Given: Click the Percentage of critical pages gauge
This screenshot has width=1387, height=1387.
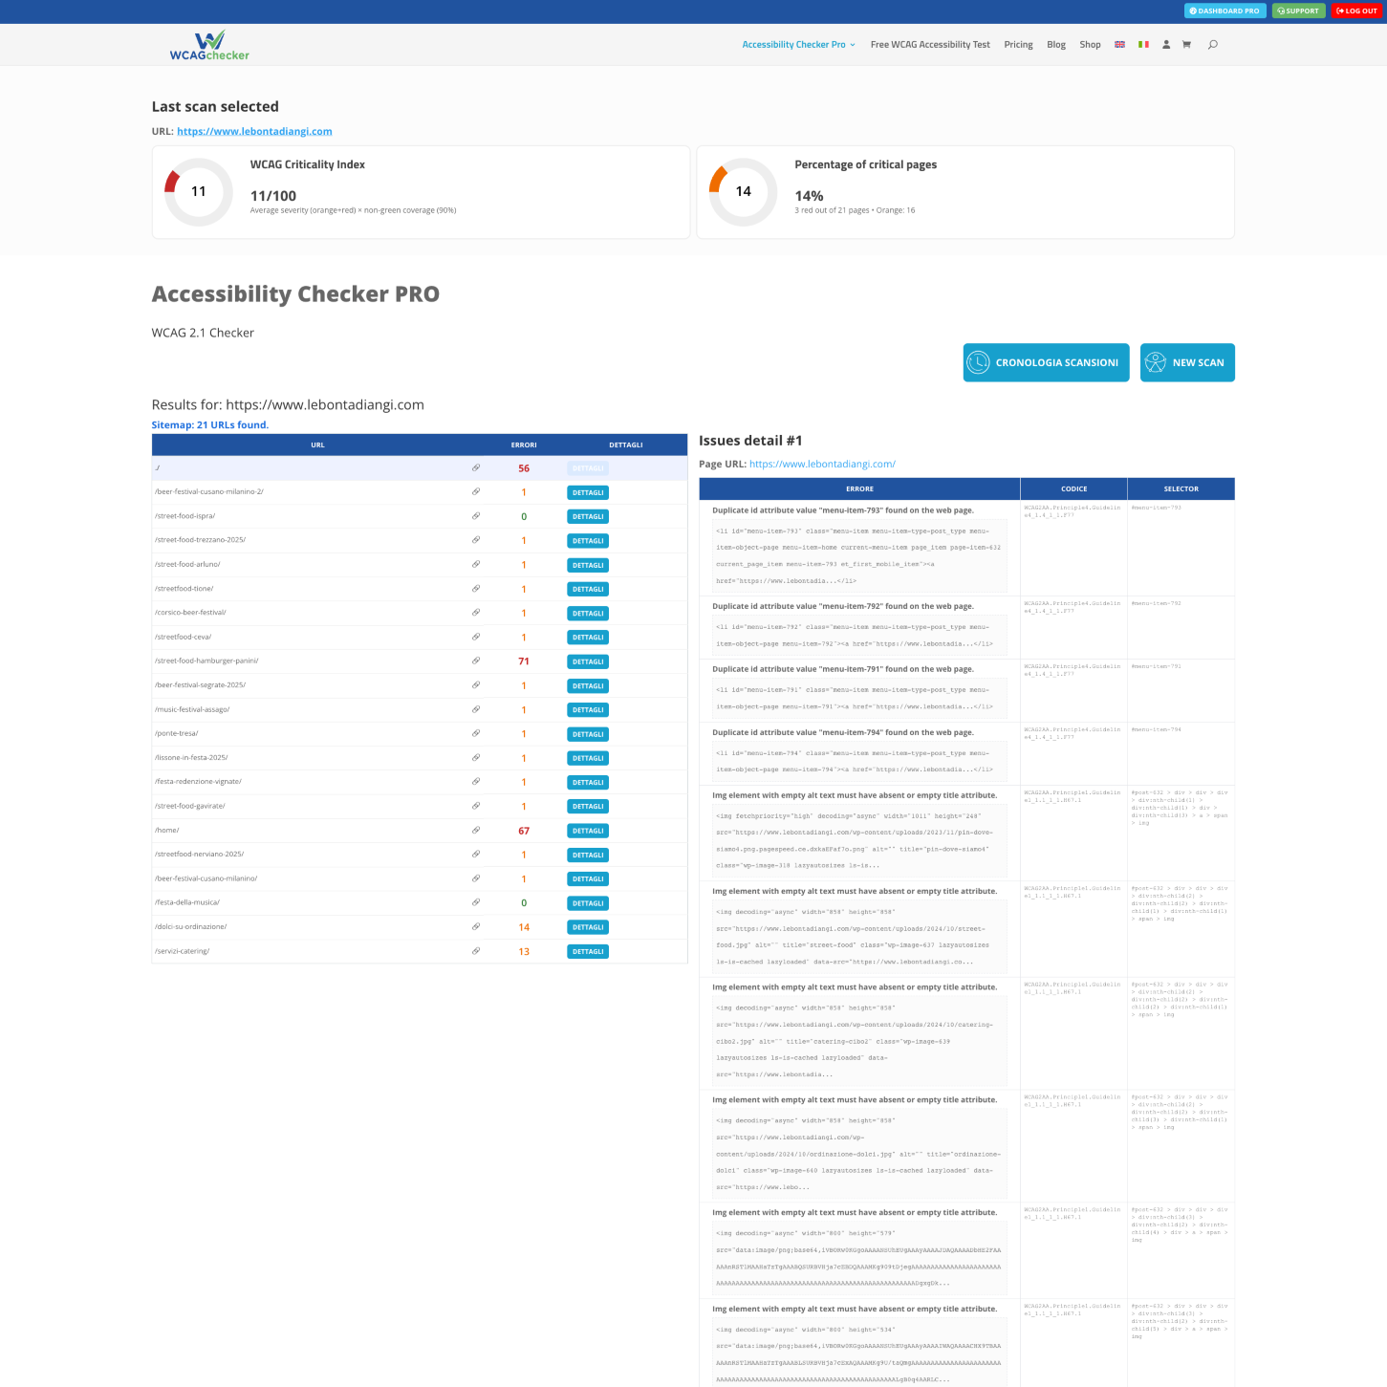Looking at the screenshot, I should click(x=743, y=192).
